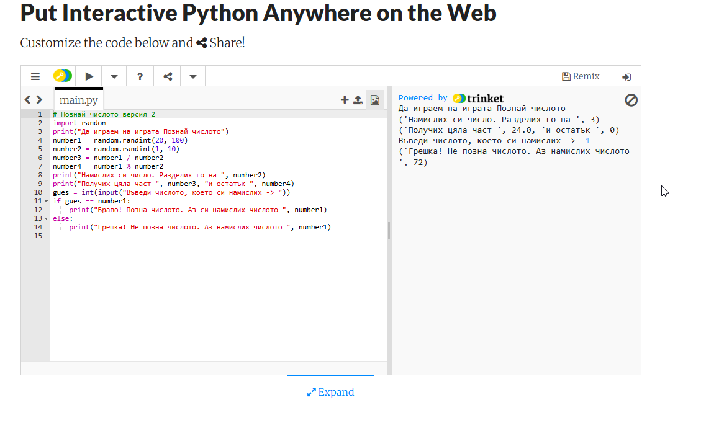This screenshot has height=423, width=701.
Task: Click the Remix button
Action: [x=581, y=76]
